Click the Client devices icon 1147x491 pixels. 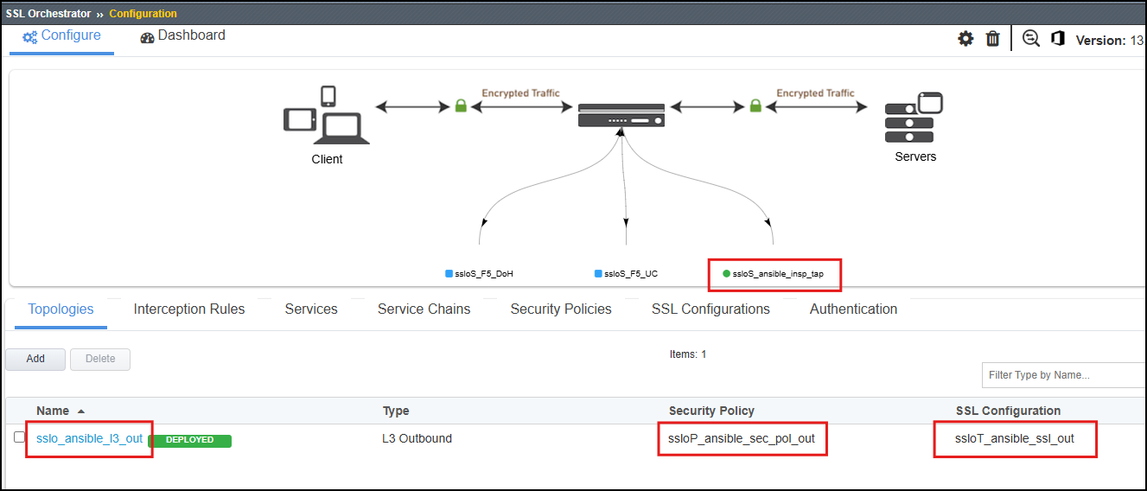pyautogui.click(x=327, y=114)
